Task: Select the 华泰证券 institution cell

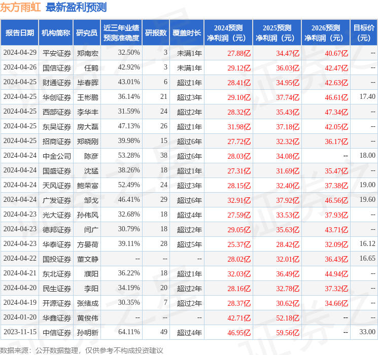Action: (x=57, y=244)
